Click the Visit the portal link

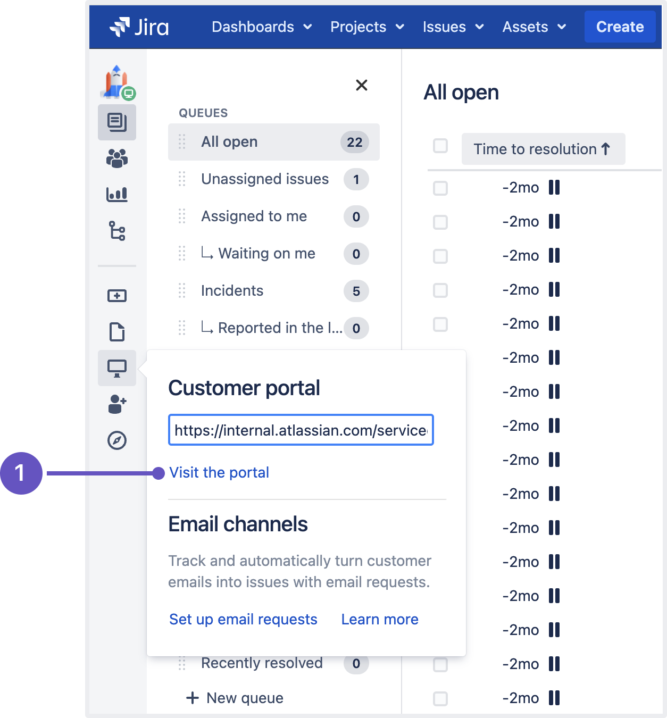coord(219,472)
